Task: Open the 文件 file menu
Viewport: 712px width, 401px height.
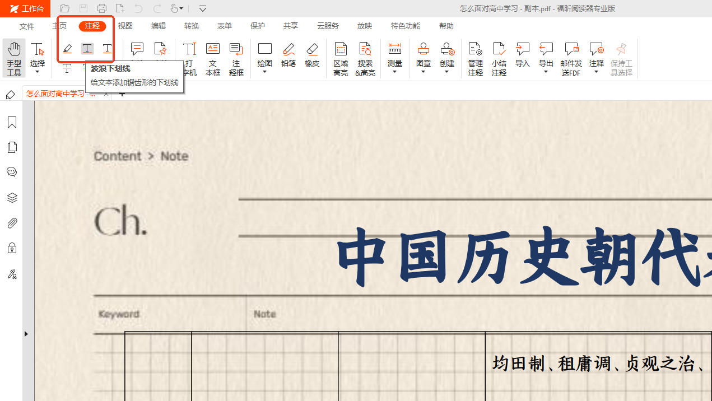Action: point(27,26)
